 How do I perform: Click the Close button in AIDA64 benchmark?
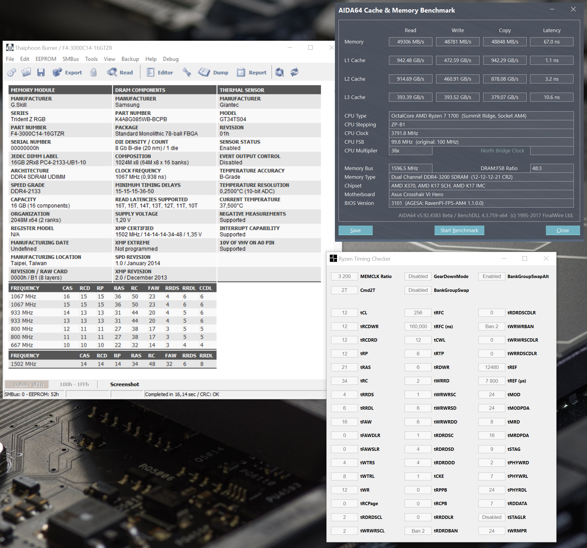[x=562, y=230]
